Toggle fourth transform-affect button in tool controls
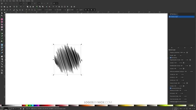 coord(94,10)
